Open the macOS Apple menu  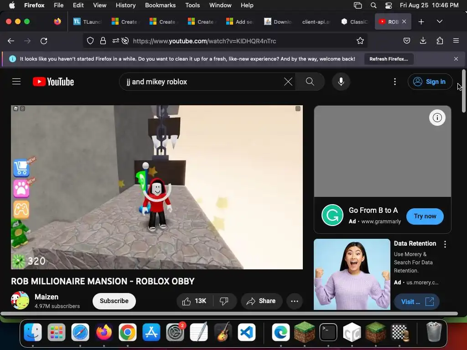pyautogui.click(x=12, y=5)
